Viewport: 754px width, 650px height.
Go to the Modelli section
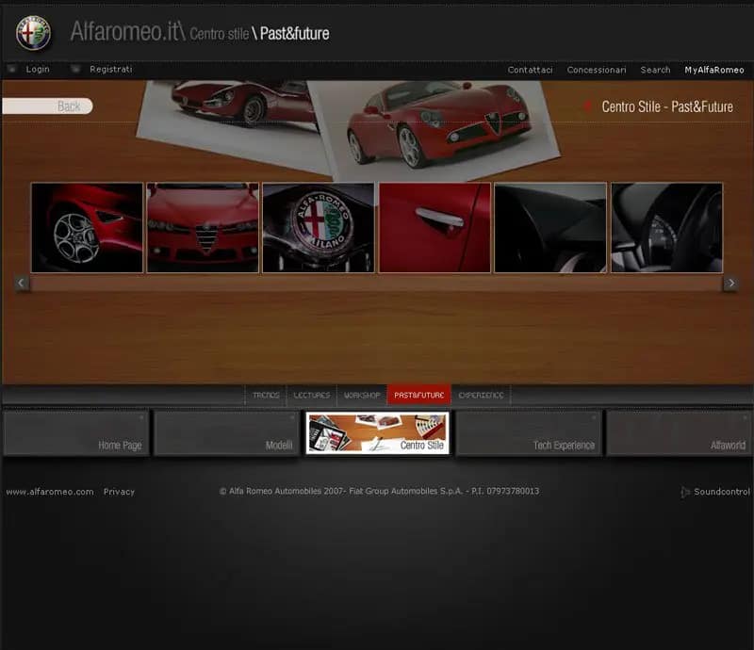pyautogui.click(x=227, y=432)
